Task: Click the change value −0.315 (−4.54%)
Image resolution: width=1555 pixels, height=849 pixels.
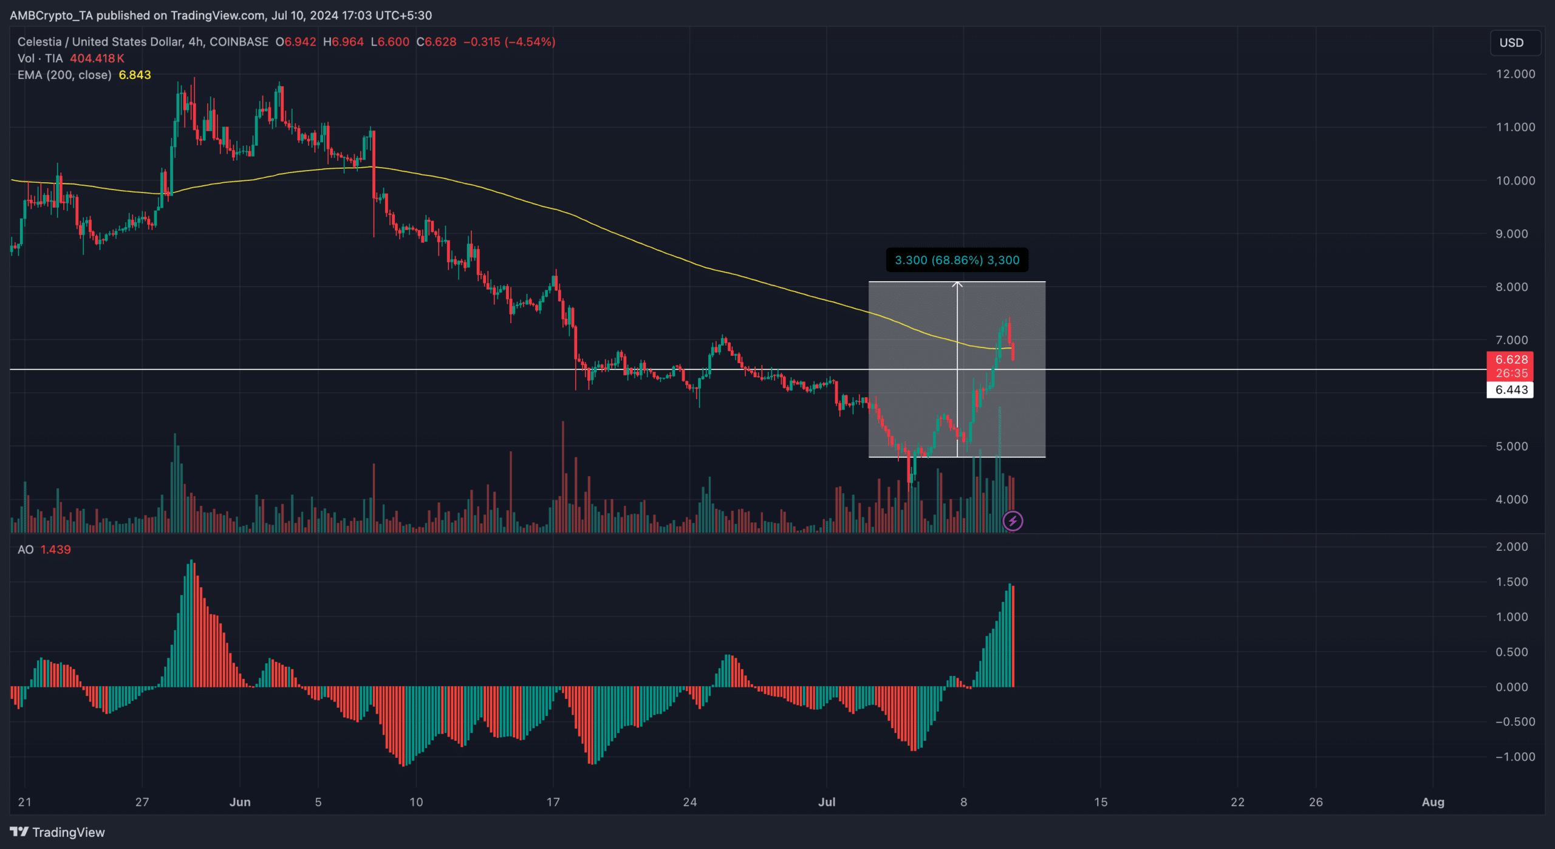Action: coord(510,42)
